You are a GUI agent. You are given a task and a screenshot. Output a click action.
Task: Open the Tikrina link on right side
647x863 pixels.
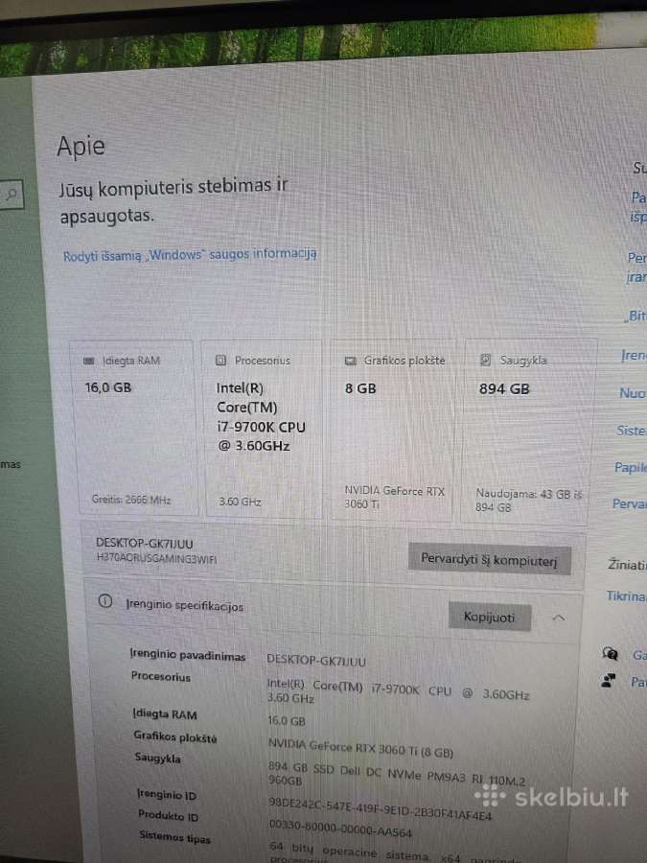tap(626, 595)
